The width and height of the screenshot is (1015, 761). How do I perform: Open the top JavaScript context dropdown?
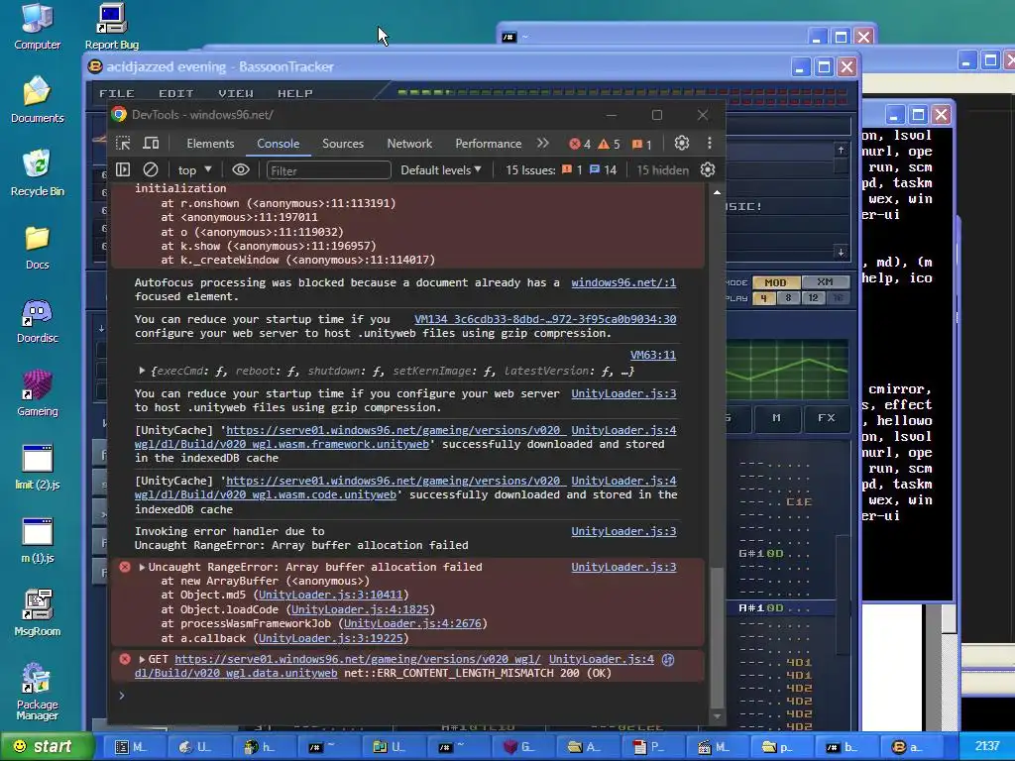point(195,170)
